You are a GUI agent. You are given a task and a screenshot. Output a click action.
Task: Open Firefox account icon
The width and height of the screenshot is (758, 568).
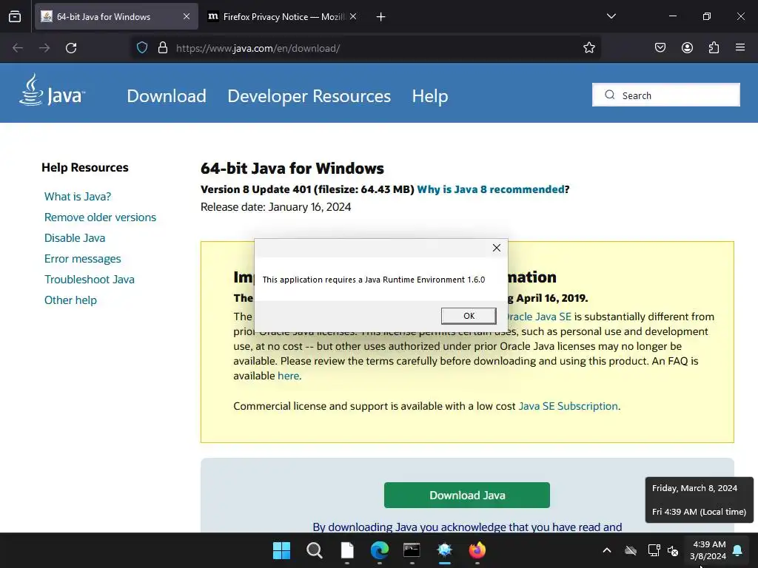point(687,47)
